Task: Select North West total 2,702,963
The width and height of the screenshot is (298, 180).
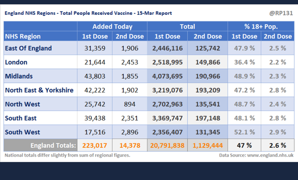Action: (167, 104)
